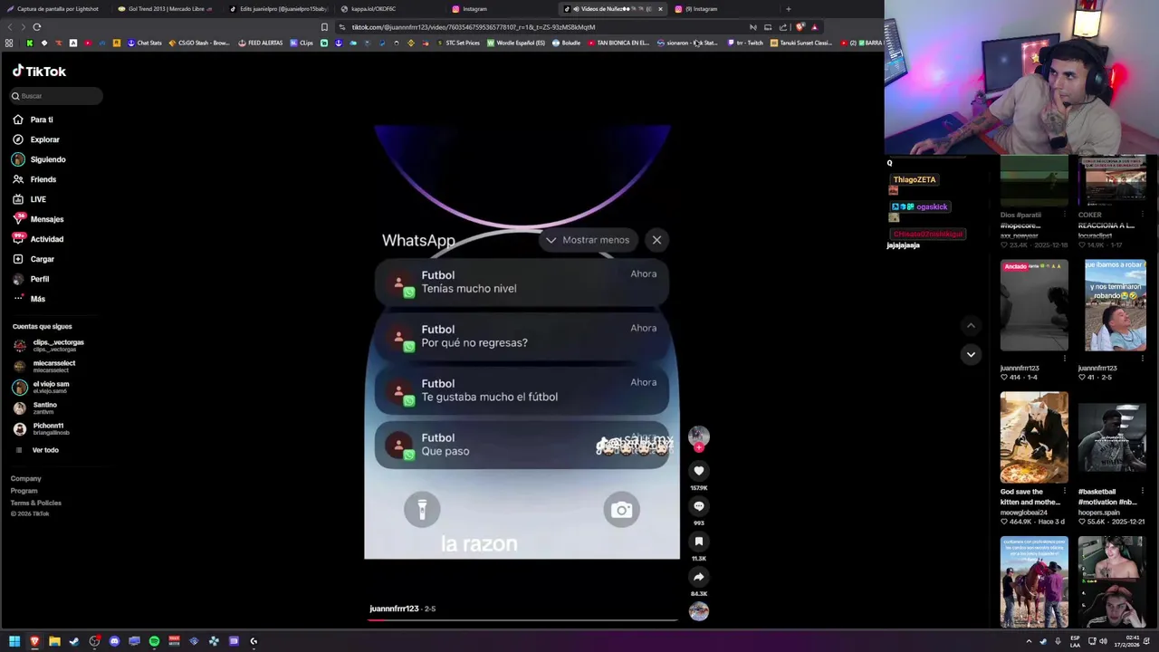Open File Explorer from the taskbar
Image resolution: width=1159 pixels, height=652 pixels.
54,641
